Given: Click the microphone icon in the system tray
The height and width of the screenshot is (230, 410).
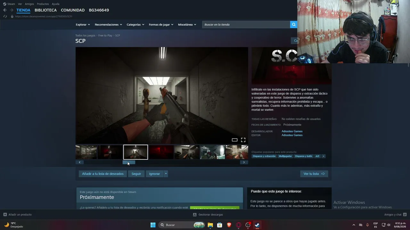Looking at the screenshot, I should tap(367, 225).
